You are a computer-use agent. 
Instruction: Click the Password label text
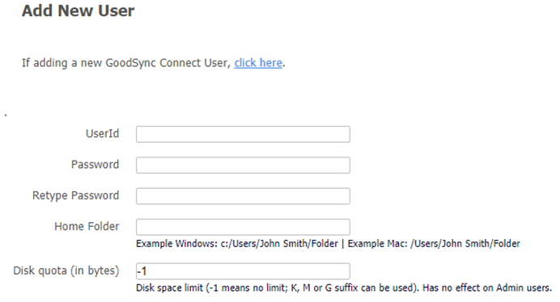pos(95,165)
